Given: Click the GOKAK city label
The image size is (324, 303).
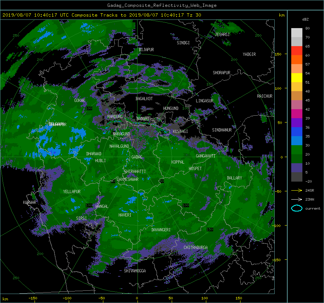Looking at the screenshot, I should pyautogui.click(x=80, y=101).
